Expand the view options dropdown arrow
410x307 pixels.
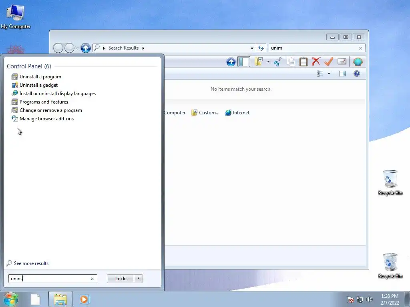tap(329, 74)
